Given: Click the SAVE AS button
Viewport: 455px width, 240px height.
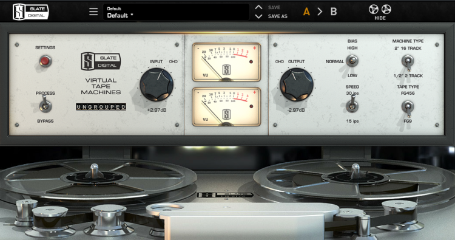Looking at the screenshot, I should tap(277, 16).
